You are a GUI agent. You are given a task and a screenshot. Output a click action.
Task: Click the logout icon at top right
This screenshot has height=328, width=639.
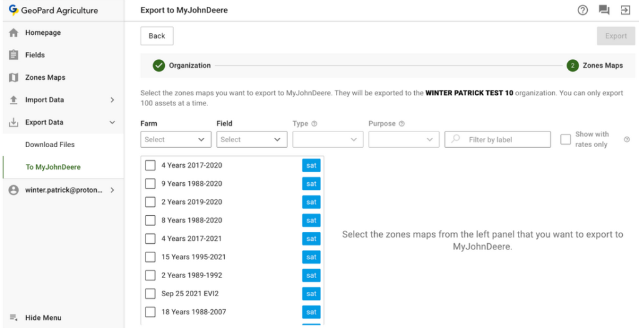click(625, 10)
